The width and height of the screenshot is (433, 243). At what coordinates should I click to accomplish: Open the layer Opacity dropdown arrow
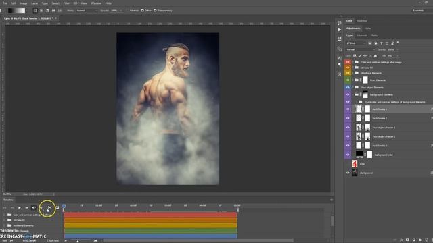[398, 49]
